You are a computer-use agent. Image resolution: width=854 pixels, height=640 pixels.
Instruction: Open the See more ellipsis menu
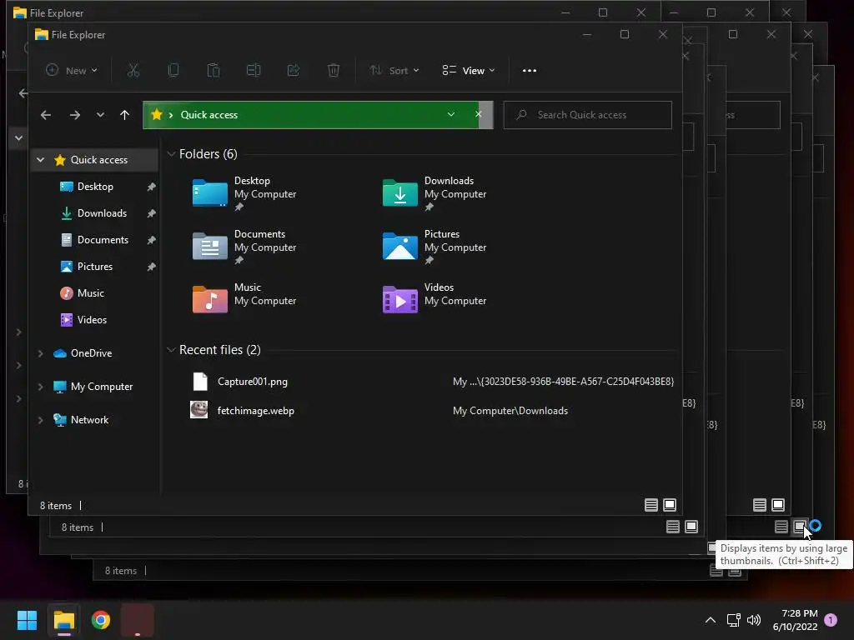(530, 70)
